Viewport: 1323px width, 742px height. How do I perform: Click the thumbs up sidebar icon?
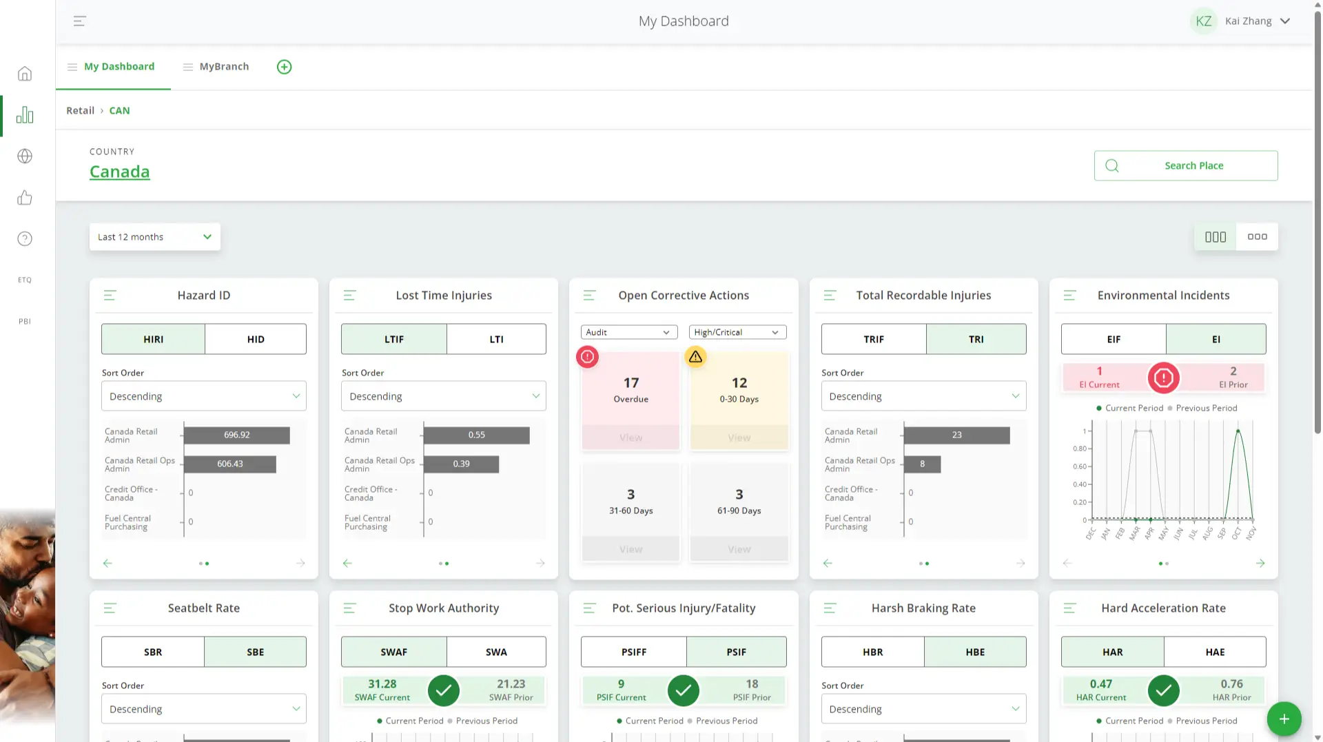pos(25,198)
